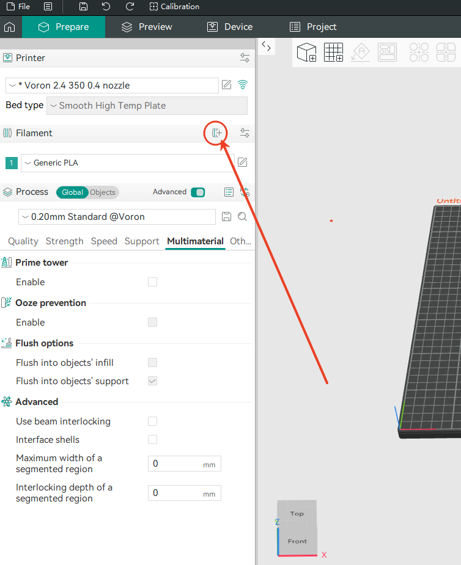This screenshot has height=565, width=461.
Task: Click the printer Wi-Fi connection icon
Action: [x=243, y=85]
